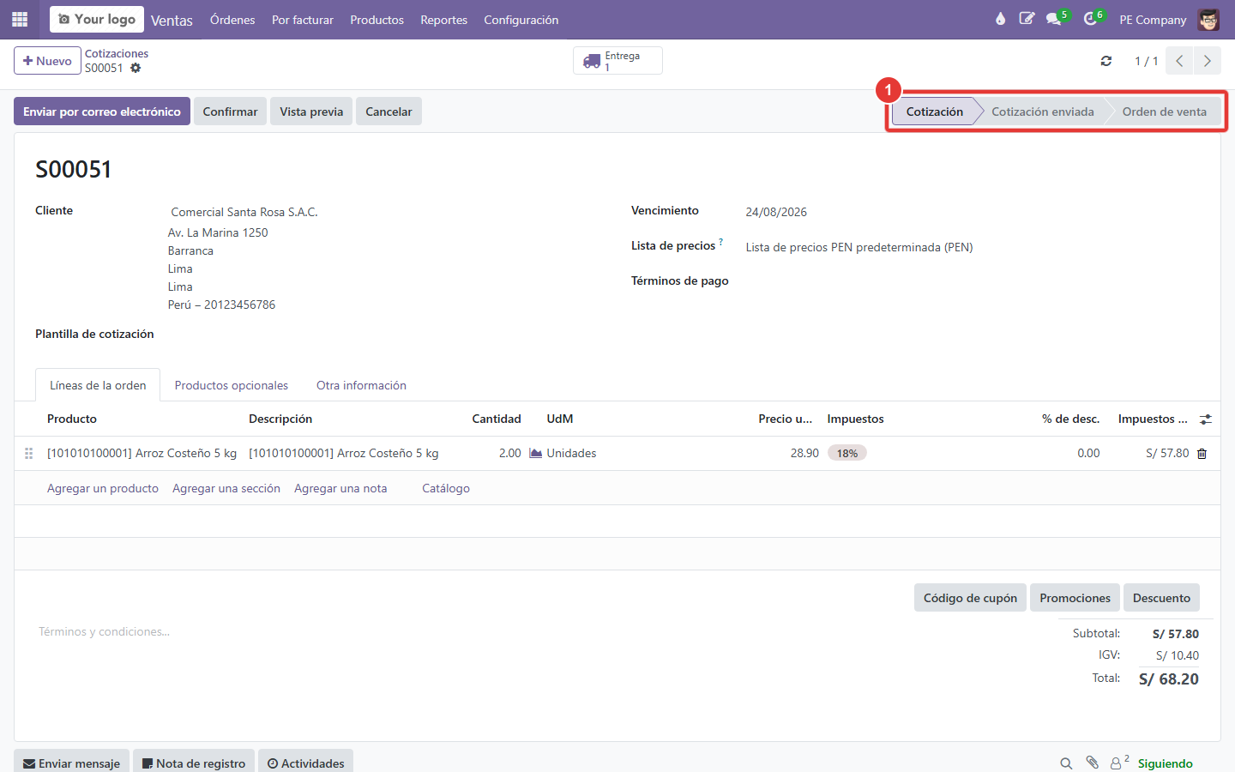Click the Your logo company logo
This screenshot has height=772, width=1235.
coord(97,19)
